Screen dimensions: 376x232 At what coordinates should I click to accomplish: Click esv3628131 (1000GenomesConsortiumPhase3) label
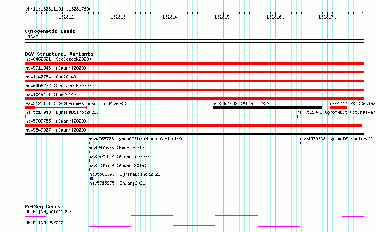click(x=76, y=103)
